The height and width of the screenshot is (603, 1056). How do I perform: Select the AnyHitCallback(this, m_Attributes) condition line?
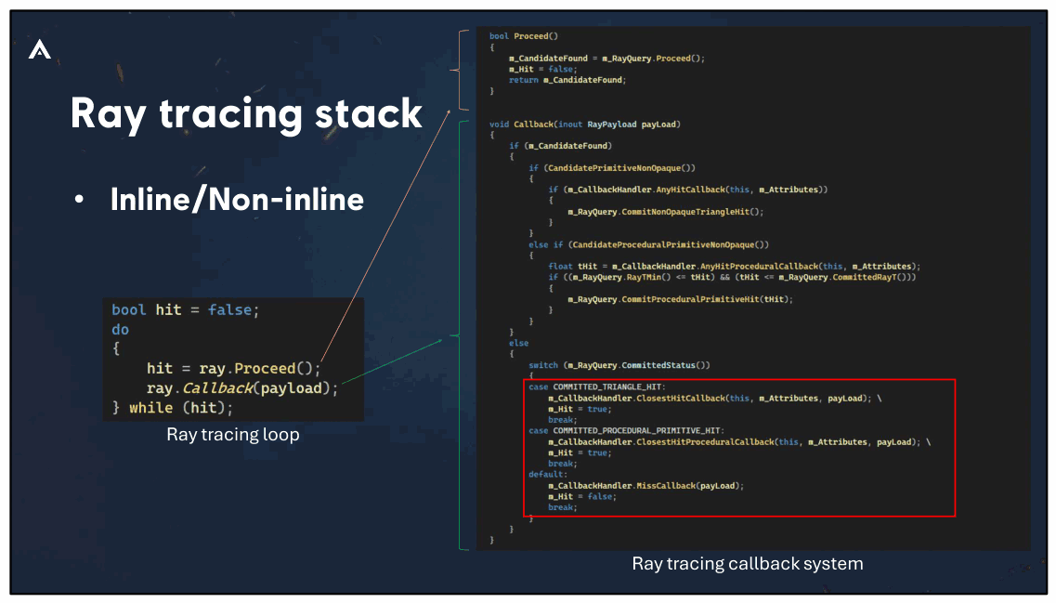687,190
